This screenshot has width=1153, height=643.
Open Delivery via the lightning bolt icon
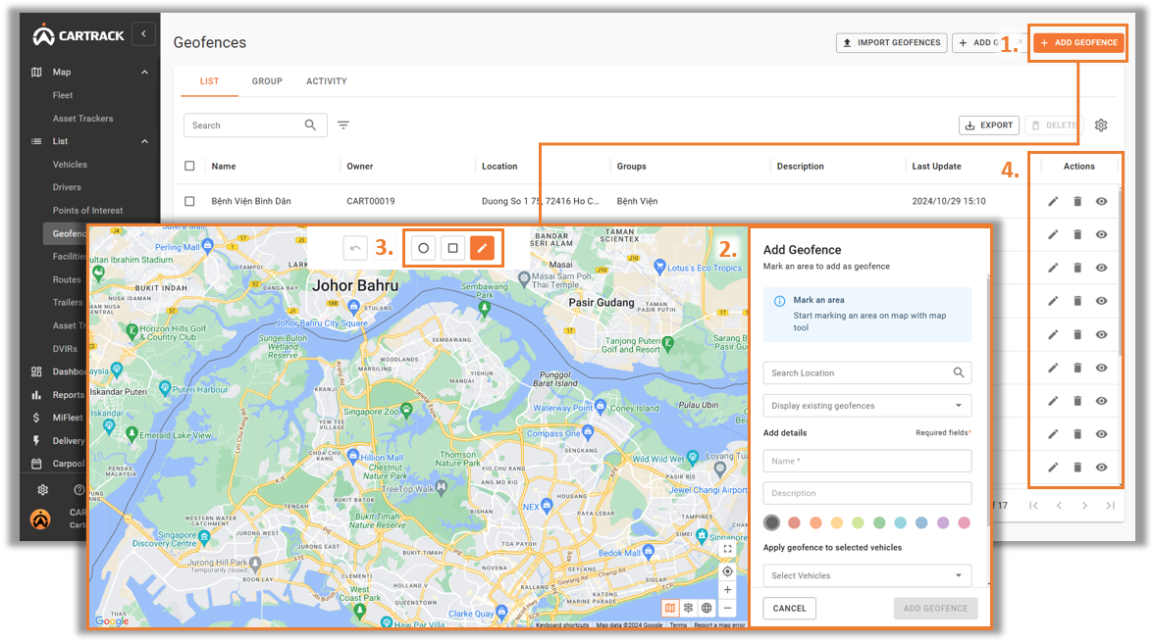coord(36,441)
